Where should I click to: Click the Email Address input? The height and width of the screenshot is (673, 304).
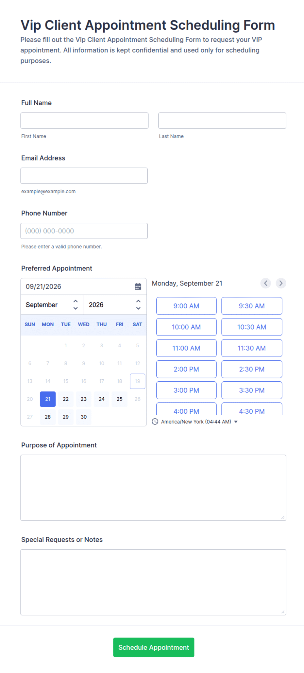[x=84, y=176]
